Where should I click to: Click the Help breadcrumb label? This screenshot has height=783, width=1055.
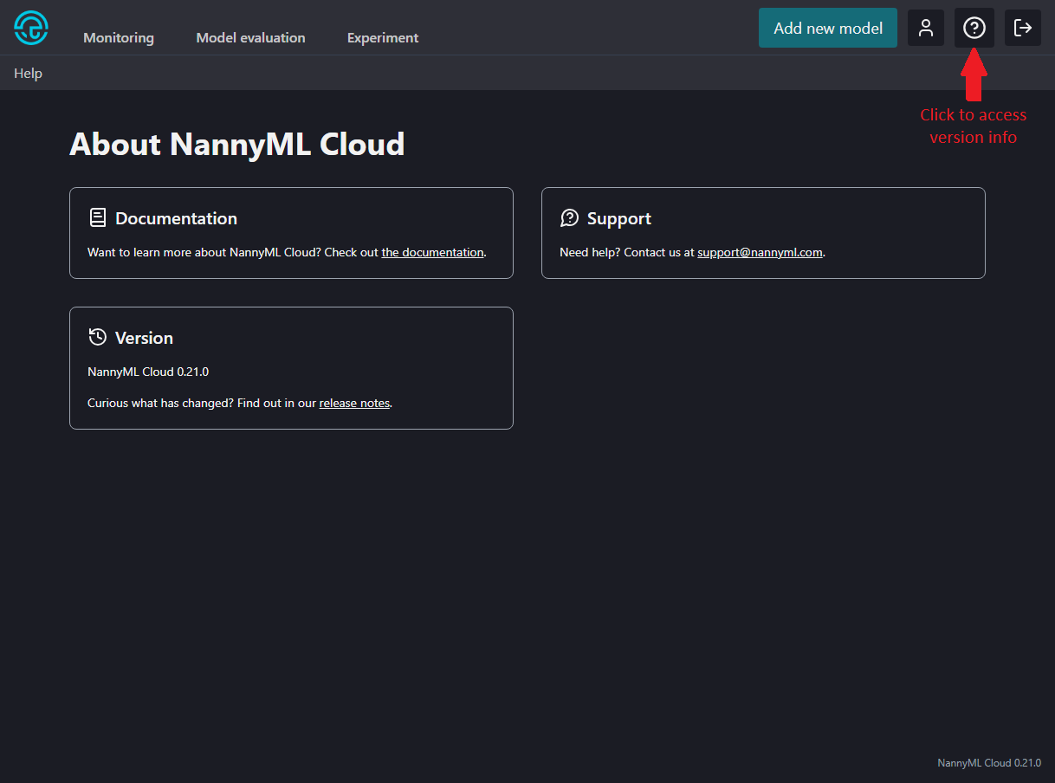coord(28,74)
